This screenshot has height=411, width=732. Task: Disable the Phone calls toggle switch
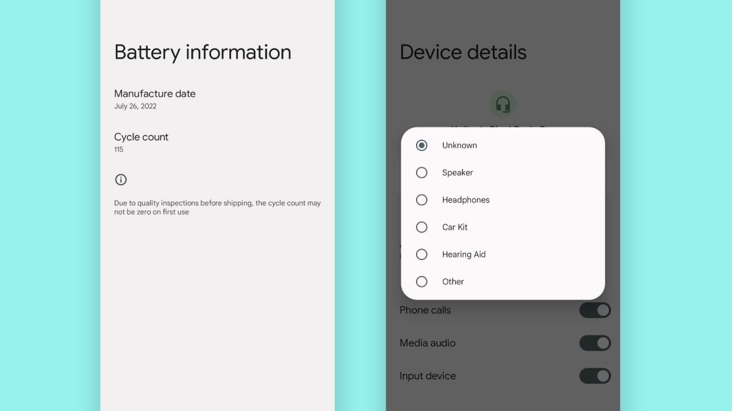point(594,311)
